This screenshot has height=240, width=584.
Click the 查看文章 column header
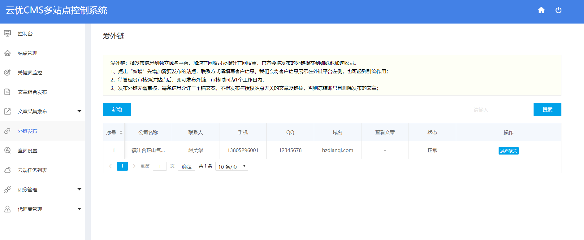tap(385, 132)
